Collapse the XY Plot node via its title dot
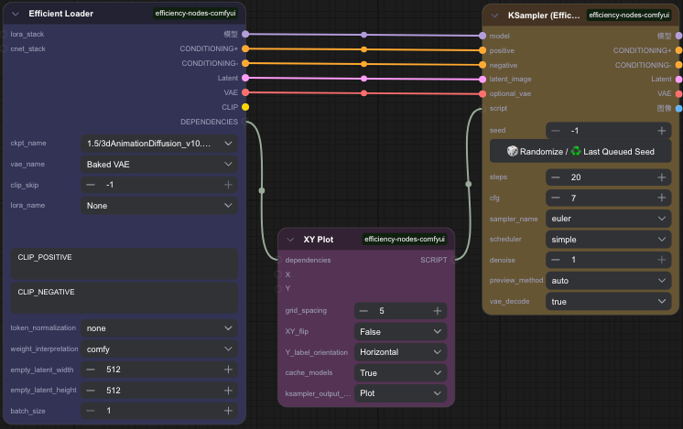 pos(290,240)
